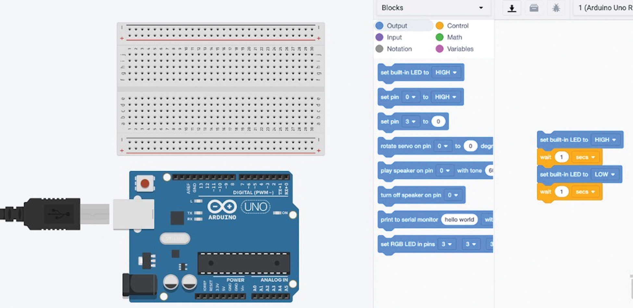Open pin dropdown in rotate servo block
This screenshot has width=633, height=308.
[442, 146]
